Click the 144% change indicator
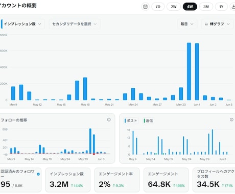Image resolution: width=235 pixels, height=194 pixels. (77, 185)
